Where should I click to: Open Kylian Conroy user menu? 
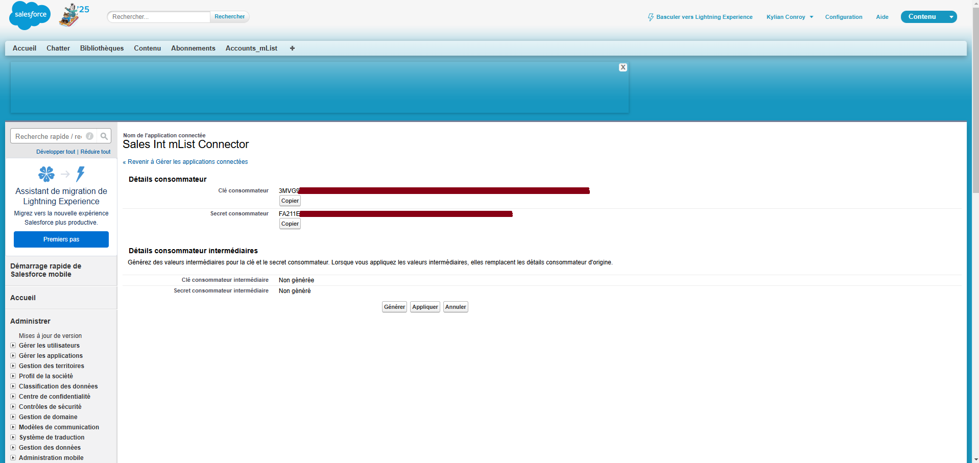[790, 17]
